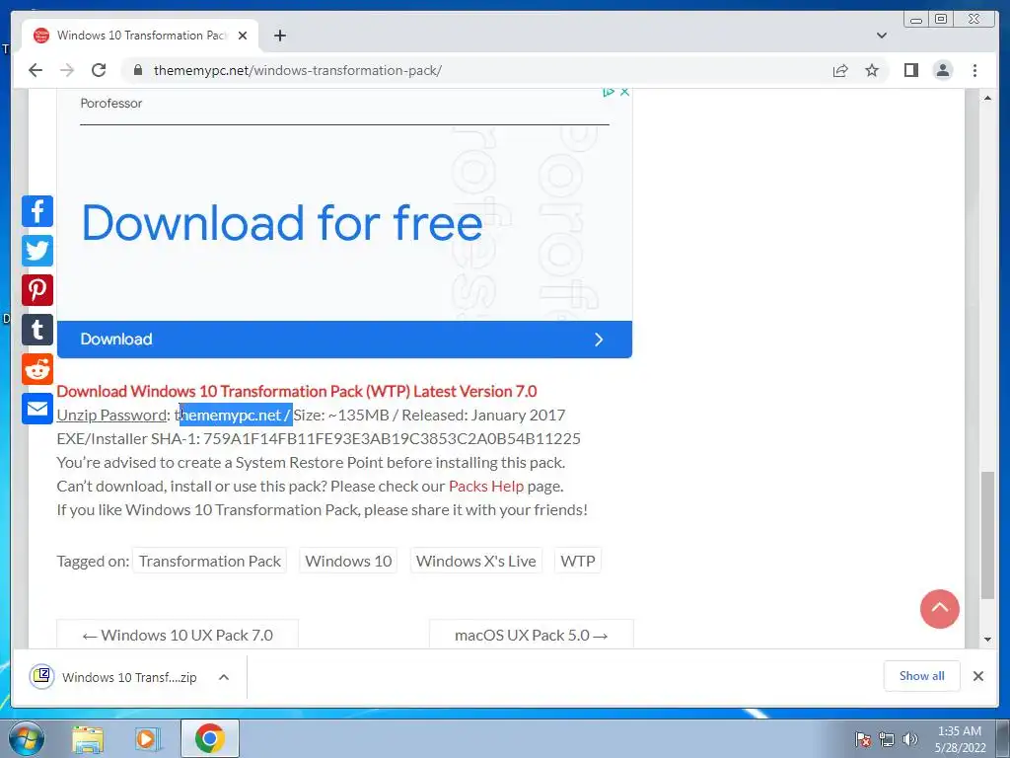Open Windows Start menu
This screenshot has height=758, width=1010.
[x=26, y=738]
